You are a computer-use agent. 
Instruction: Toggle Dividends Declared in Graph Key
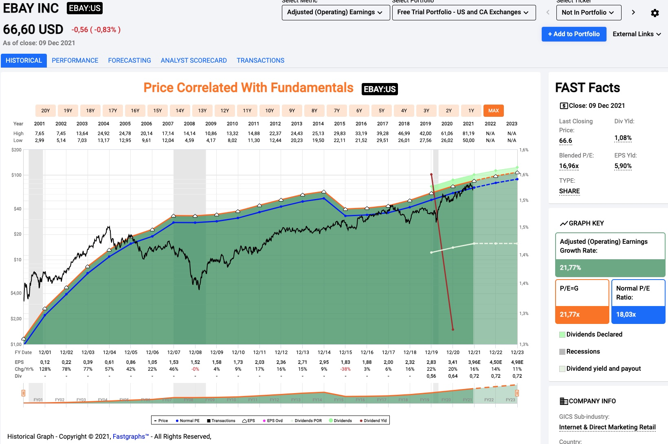point(591,335)
